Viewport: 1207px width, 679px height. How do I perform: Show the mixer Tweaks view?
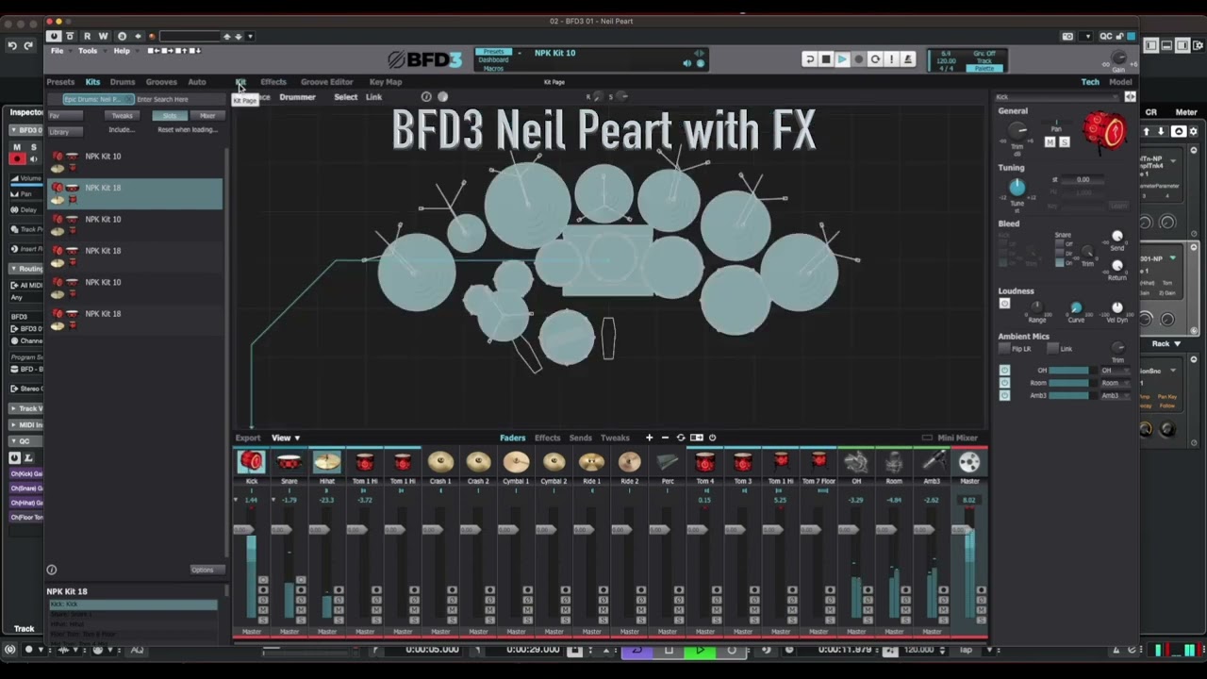coord(615,438)
